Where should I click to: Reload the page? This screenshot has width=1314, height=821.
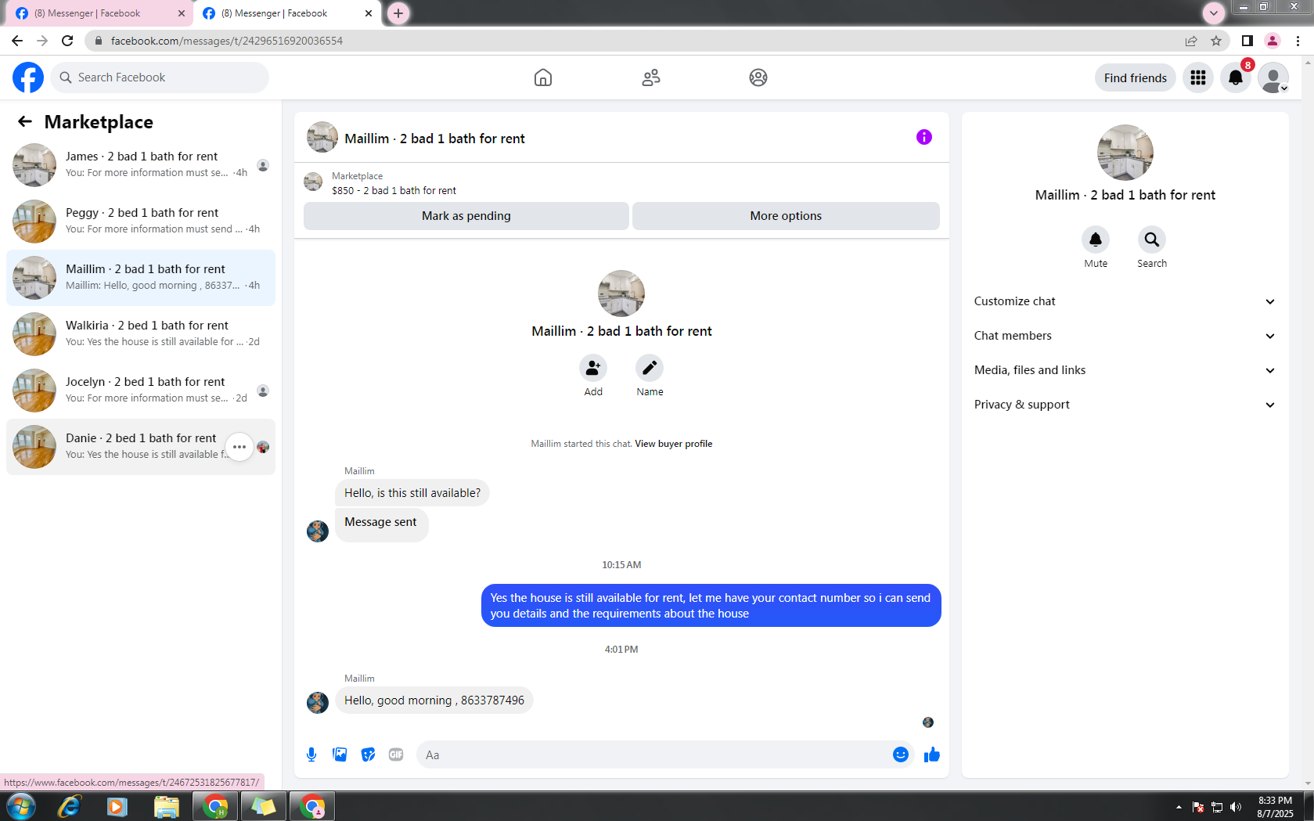[67, 41]
